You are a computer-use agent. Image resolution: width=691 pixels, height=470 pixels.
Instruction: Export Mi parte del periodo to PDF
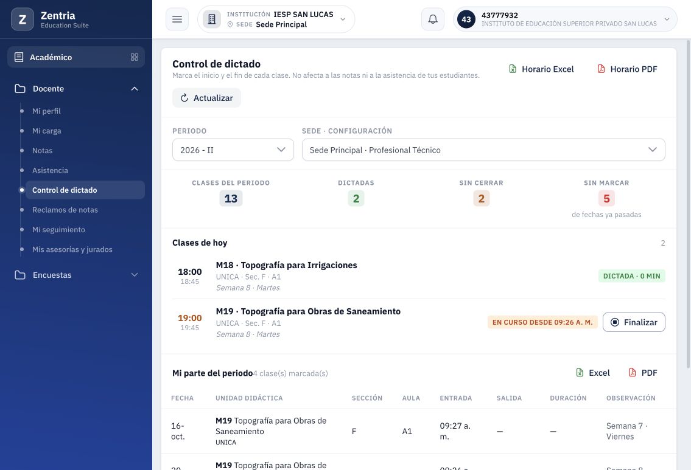[643, 373]
